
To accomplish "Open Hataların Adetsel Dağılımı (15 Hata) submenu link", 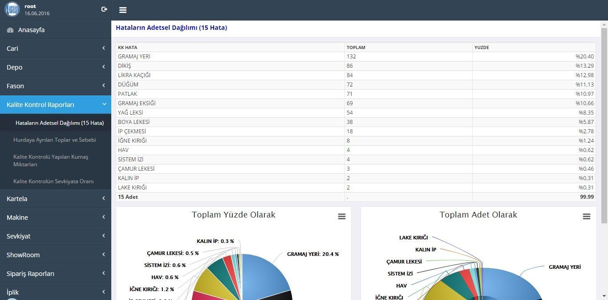I will pos(60,123).
